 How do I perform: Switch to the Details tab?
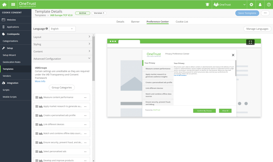[x=120, y=22]
